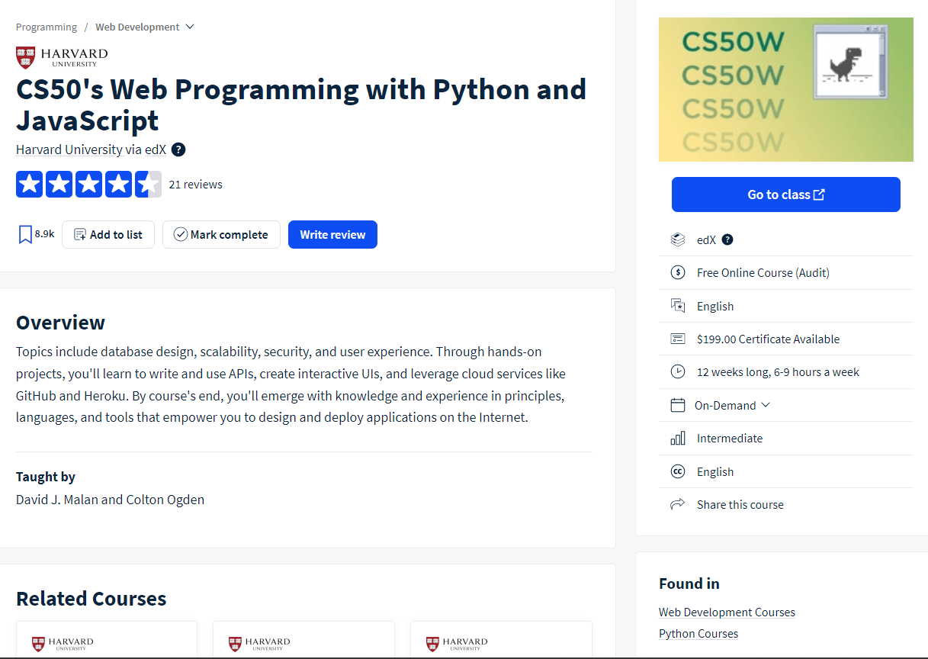Open the 21 reviews link
The height and width of the screenshot is (659, 928).
pyautogui.click(x=196, y=185)
